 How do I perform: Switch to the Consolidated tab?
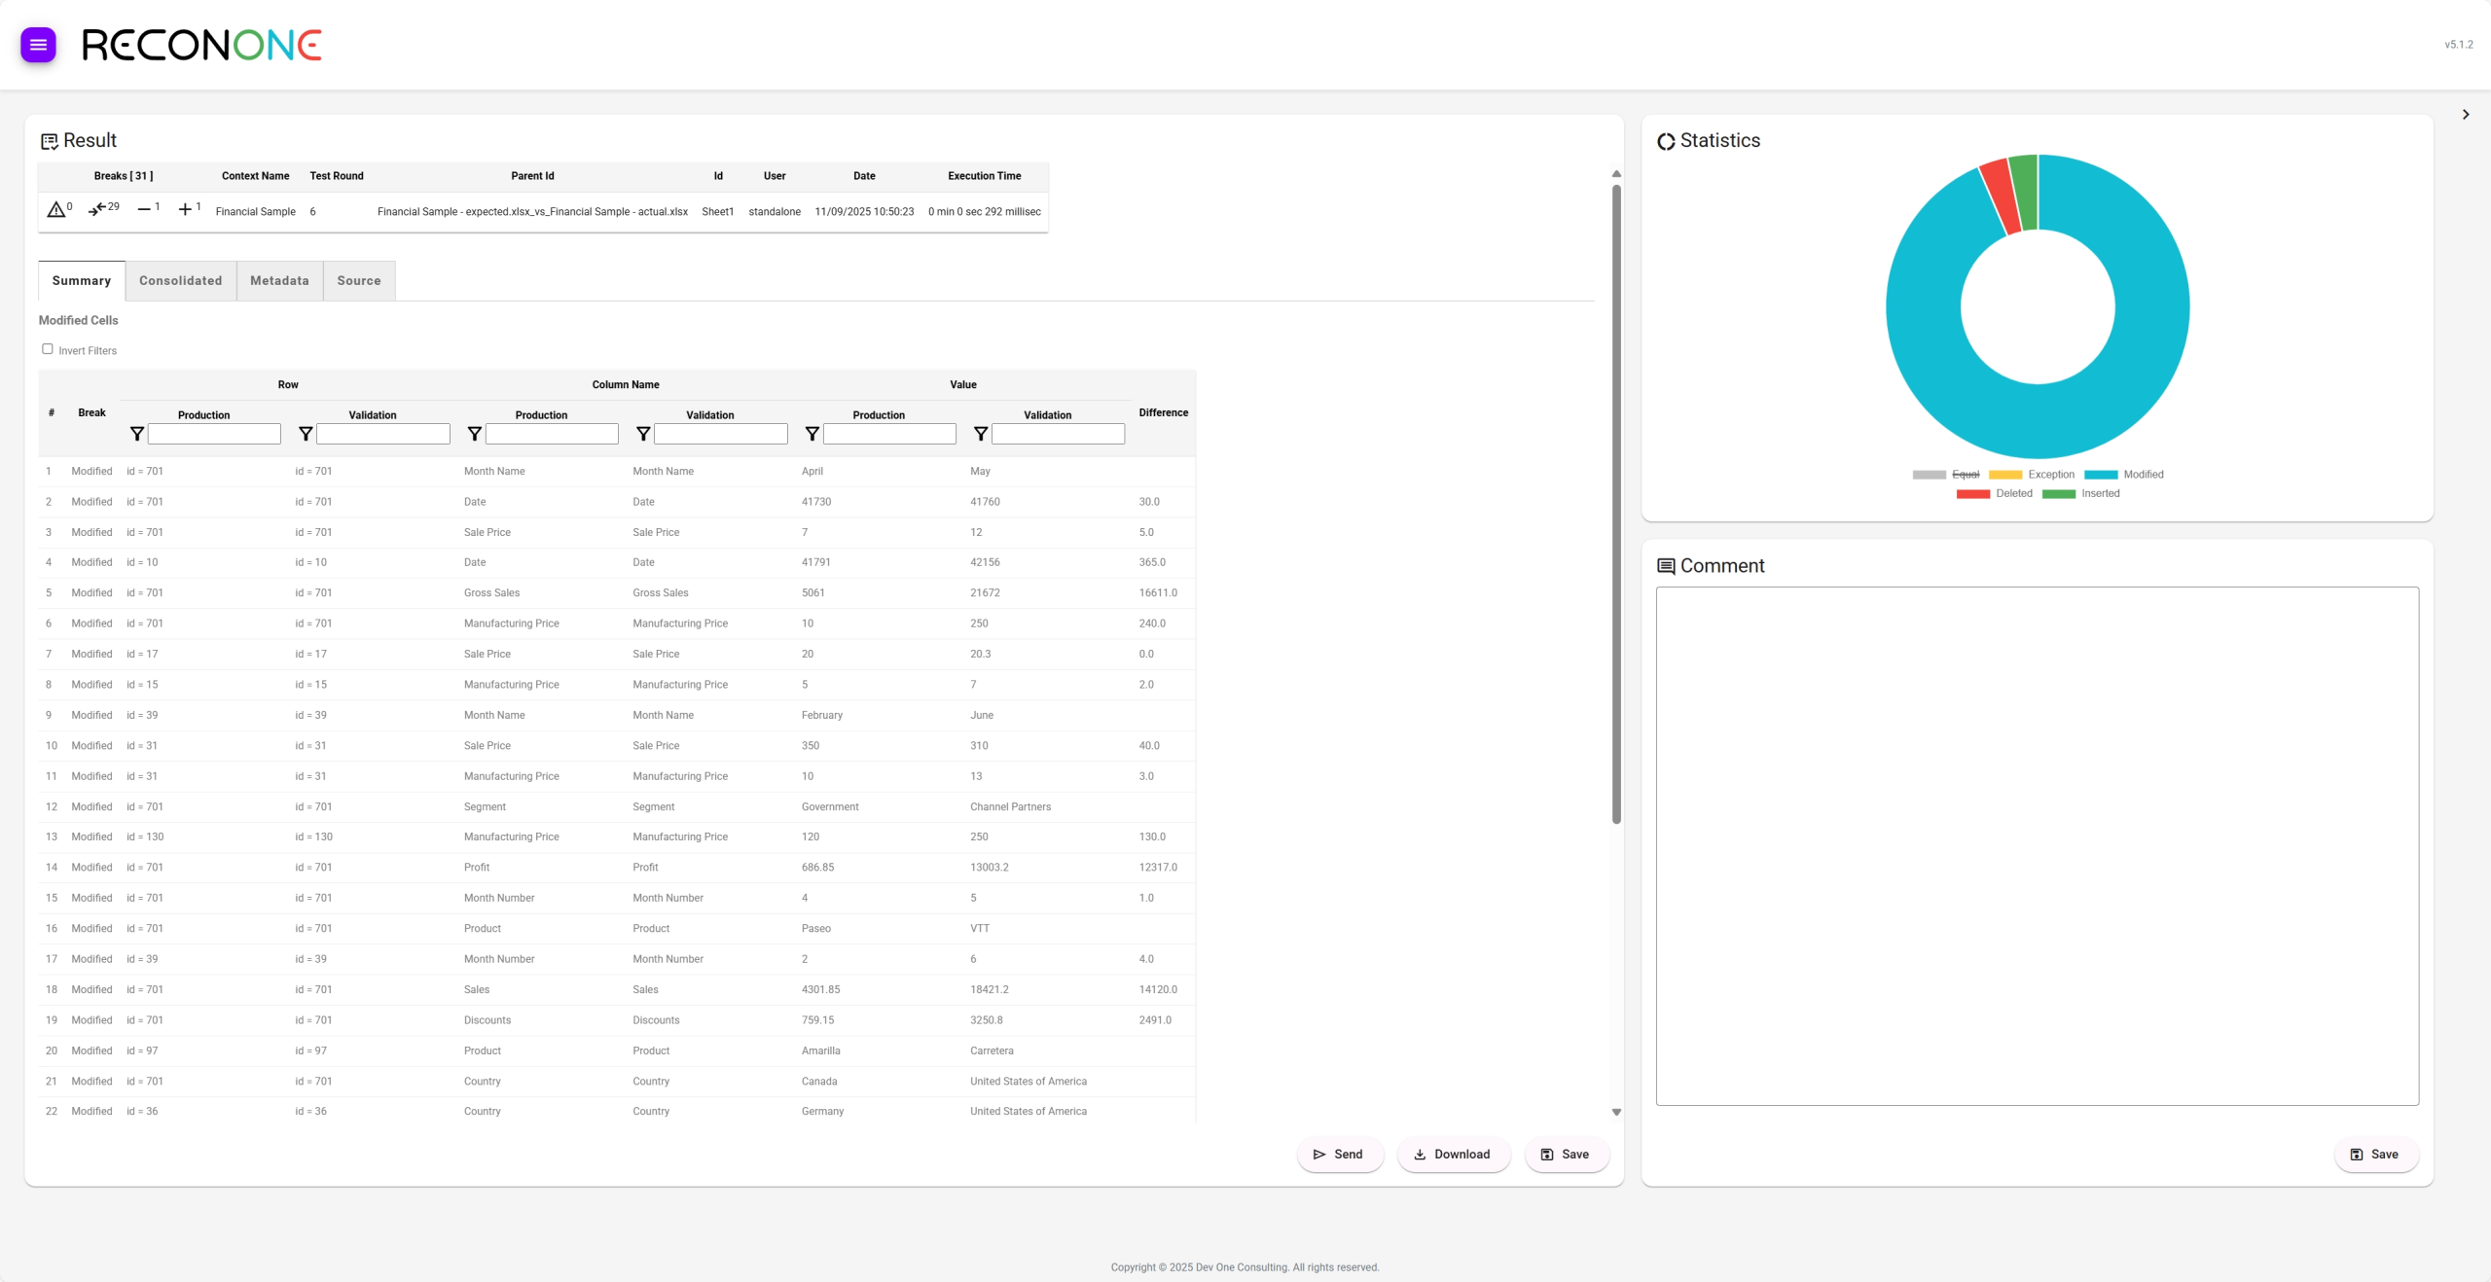click(x=180, y=281)
